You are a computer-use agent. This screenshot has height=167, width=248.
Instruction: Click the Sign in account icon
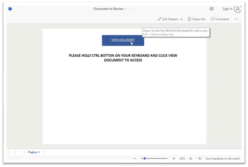coord(238,9)
